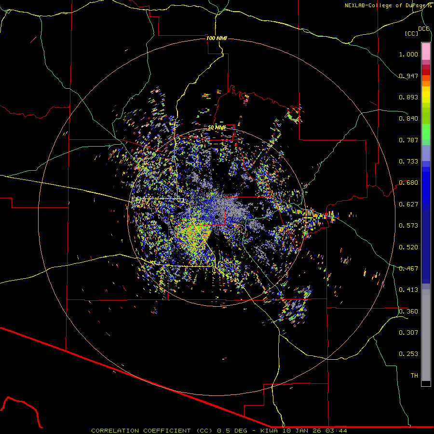Click the [CC] legend unit label
This screenshot has width=434, height=434.
coord(411,33)
